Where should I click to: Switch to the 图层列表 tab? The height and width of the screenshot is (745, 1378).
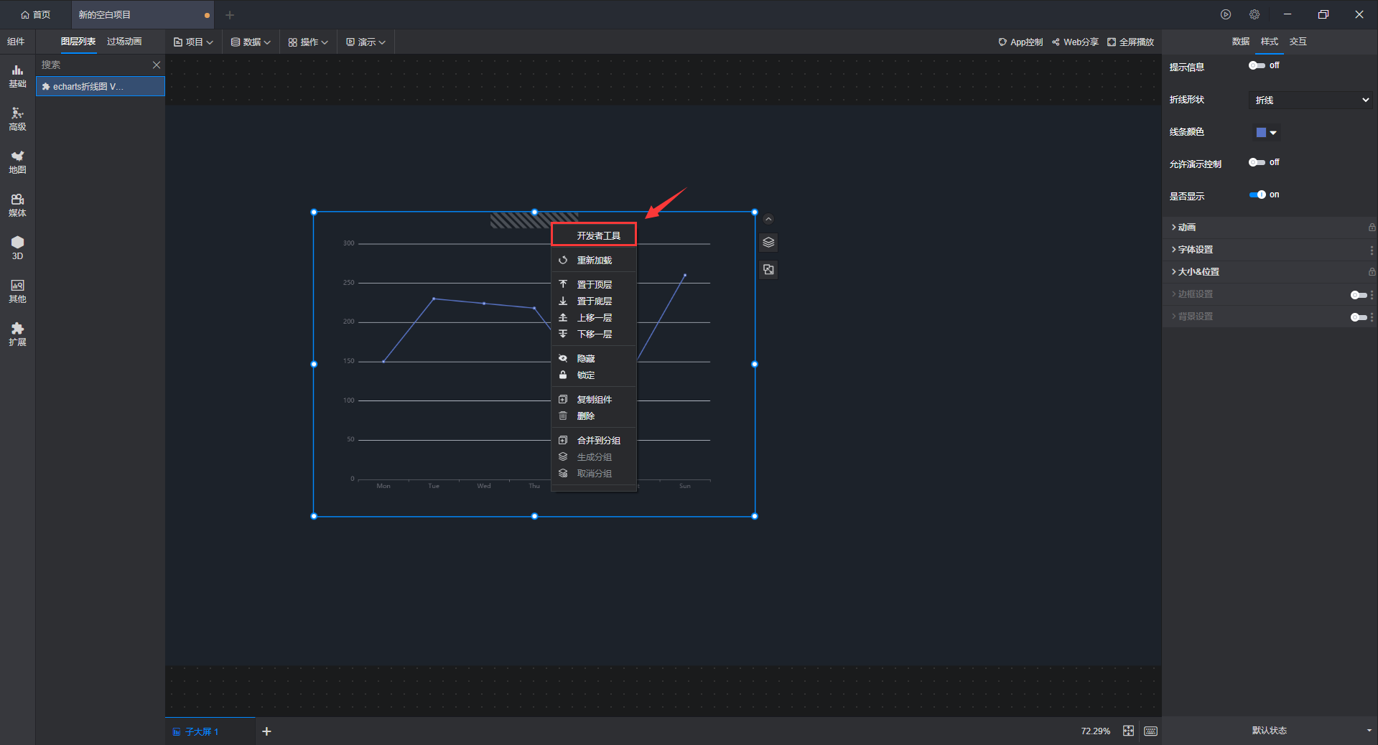pos(78,42)
